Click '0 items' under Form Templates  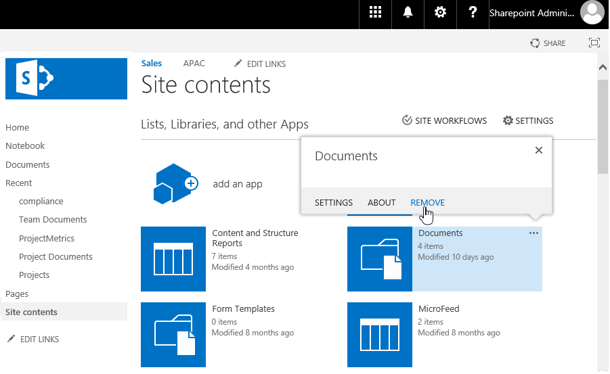tap(224, 322)
